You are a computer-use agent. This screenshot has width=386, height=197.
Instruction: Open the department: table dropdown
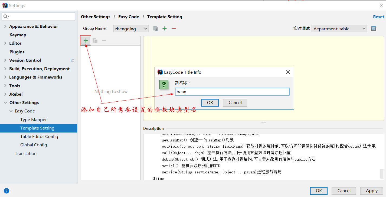tap(339, 29)
